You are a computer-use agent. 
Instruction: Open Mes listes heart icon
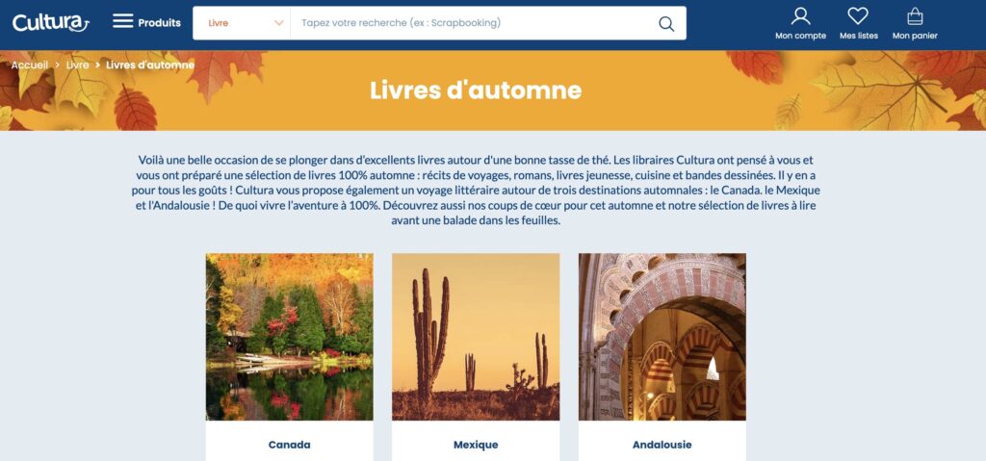click(x=858, y=15)
